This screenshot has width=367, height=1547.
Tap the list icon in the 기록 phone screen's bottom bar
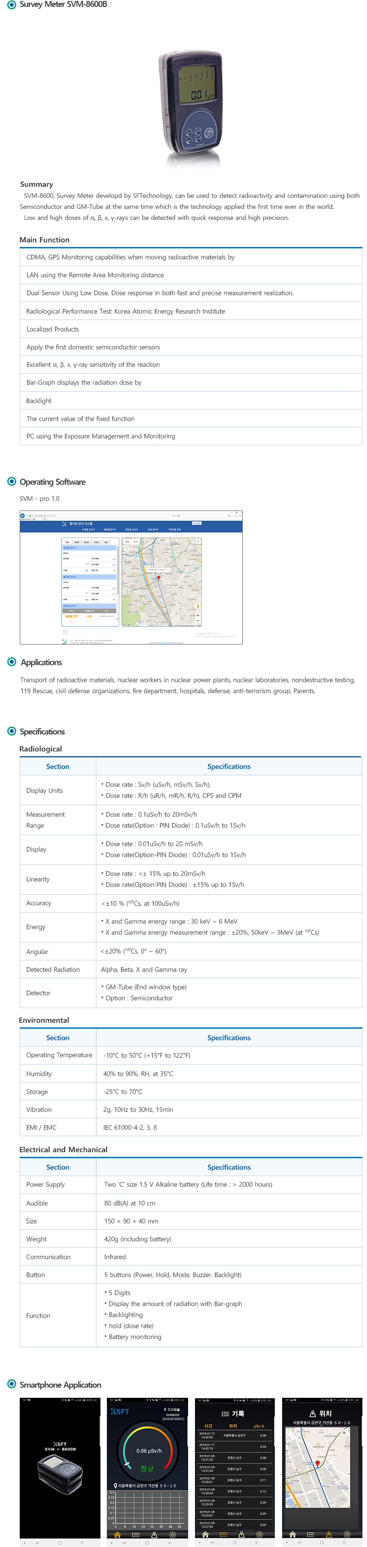[224, 1535]
